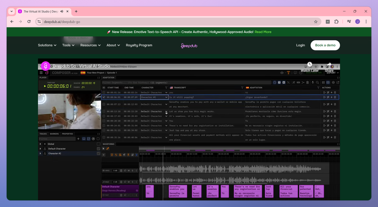Add a segment after the 'Tú' row

pos(331,121)
